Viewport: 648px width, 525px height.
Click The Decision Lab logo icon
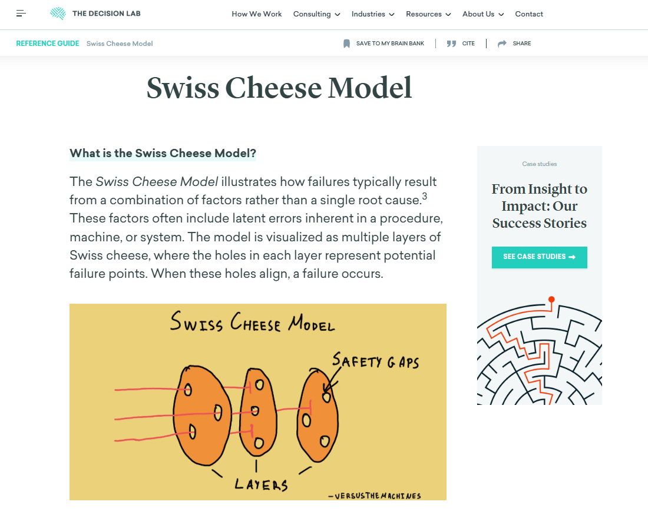pos(58,14)
